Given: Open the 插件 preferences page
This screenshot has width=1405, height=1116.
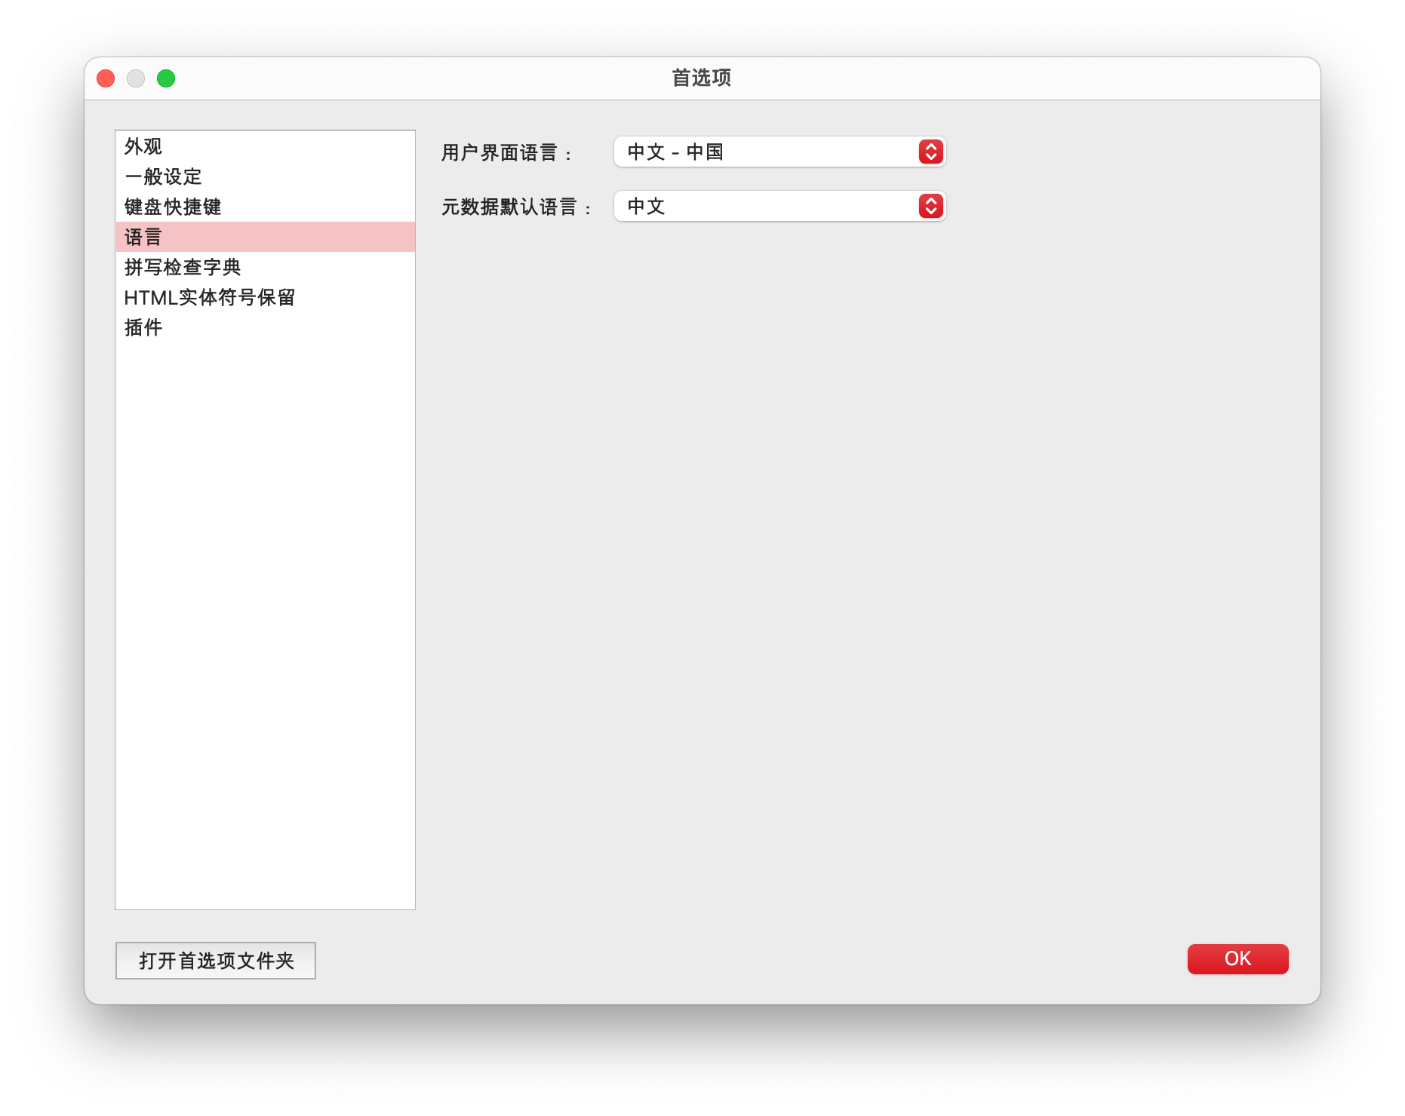Looking at the screenshot, I should (x=265, y=327).
